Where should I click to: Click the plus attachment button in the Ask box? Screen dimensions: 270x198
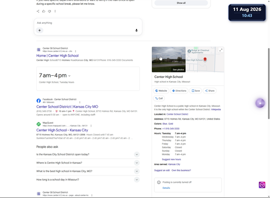(39, 30)
